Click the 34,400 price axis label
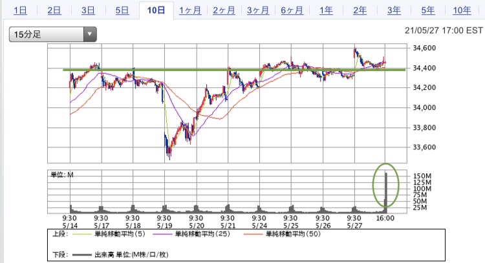This screenshot has height=263, width=485. pyautogui.click(x=424, y=68)
